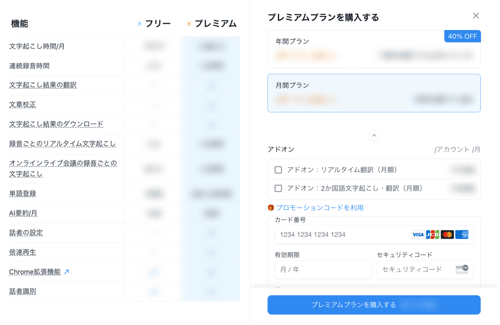
Task: Open the プロモーションコードを利用 link
Action: tap(320, 208)
